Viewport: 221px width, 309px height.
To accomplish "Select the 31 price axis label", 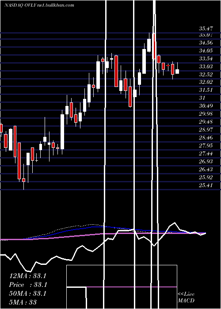I will [202, 98].
